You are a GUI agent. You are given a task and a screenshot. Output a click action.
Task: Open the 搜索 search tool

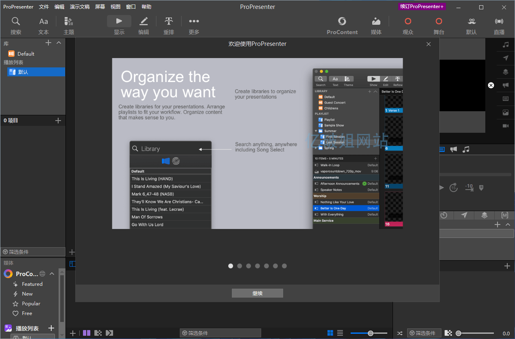16,26
